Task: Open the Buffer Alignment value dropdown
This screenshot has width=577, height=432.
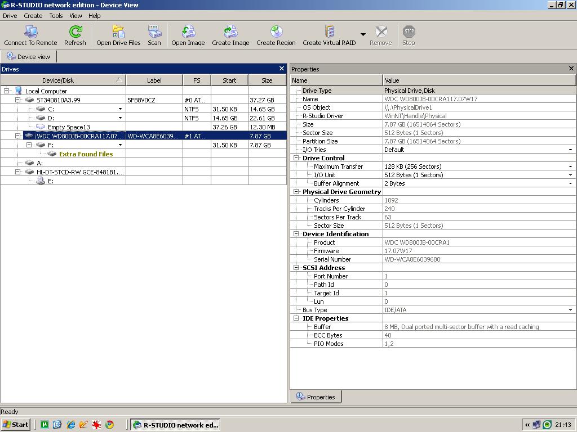Action: pyautogui.click(x=570, y=183)
